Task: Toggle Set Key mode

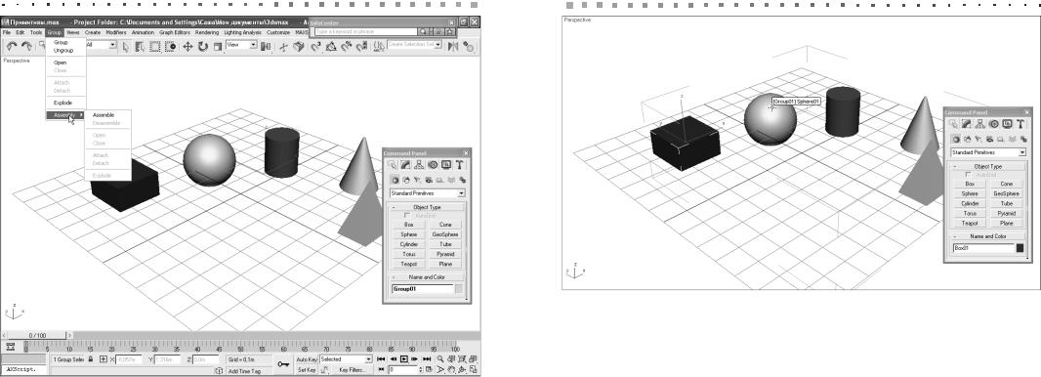Action: (x=307, y=370)
